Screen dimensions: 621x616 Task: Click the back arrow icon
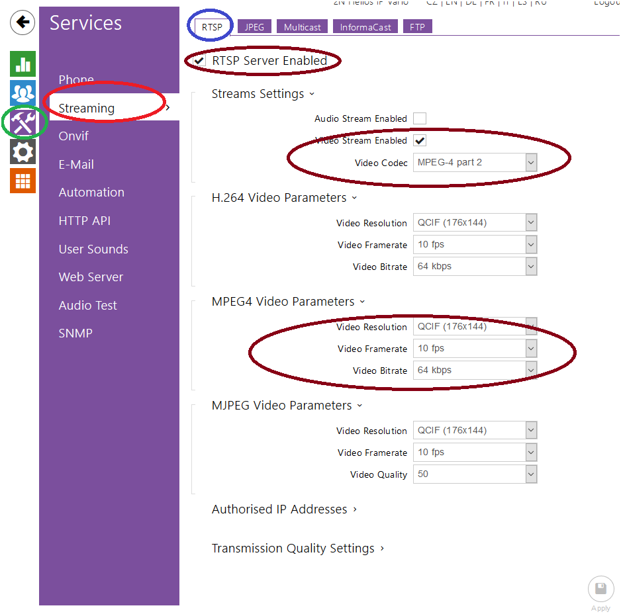23,22
